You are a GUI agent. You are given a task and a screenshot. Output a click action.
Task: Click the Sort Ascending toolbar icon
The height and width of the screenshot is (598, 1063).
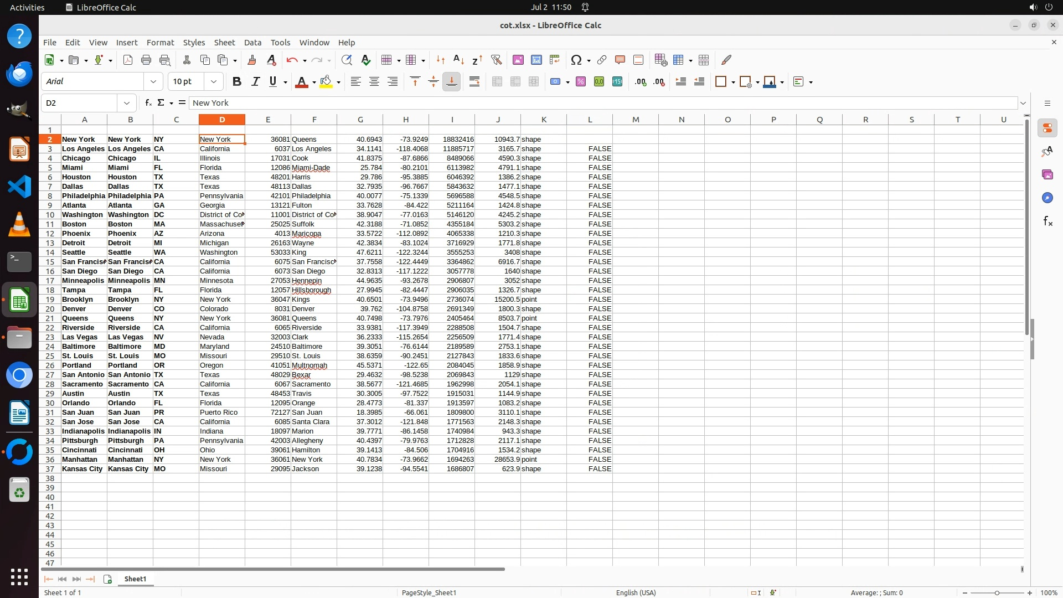458,60
